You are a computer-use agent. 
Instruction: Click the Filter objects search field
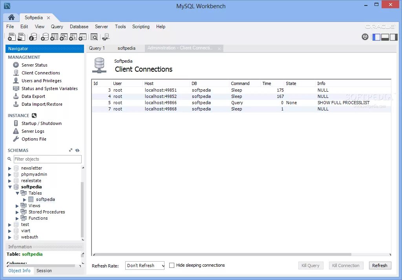point(48,159)
